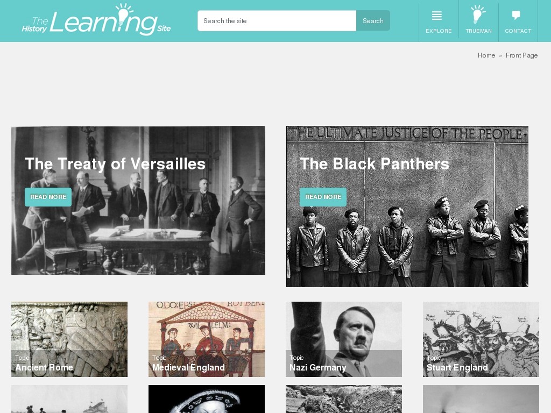Open The Black Panthers headline
This screenshot has width=551, height=413.
click(375, 164)
